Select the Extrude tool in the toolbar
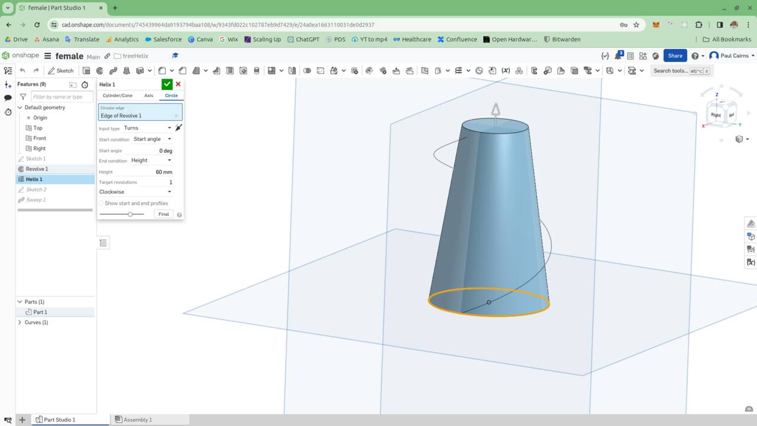Viewport: 757px width, 426px height. pos(86,70)
